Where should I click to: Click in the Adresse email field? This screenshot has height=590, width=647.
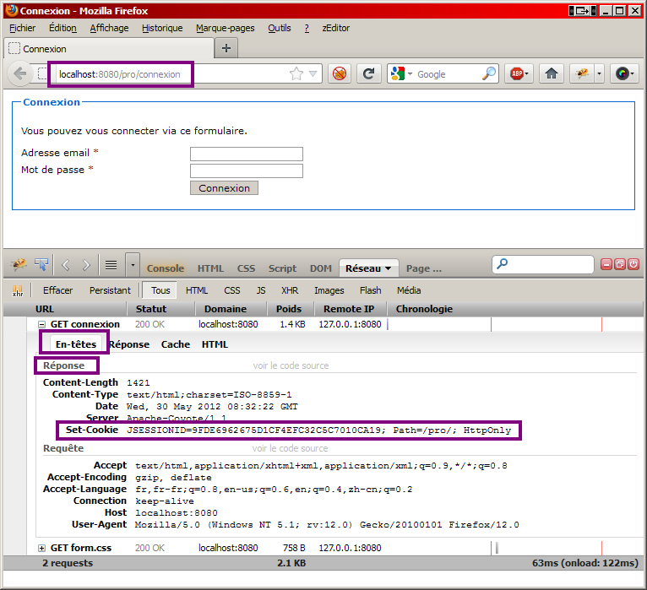(x=247, y=154)
